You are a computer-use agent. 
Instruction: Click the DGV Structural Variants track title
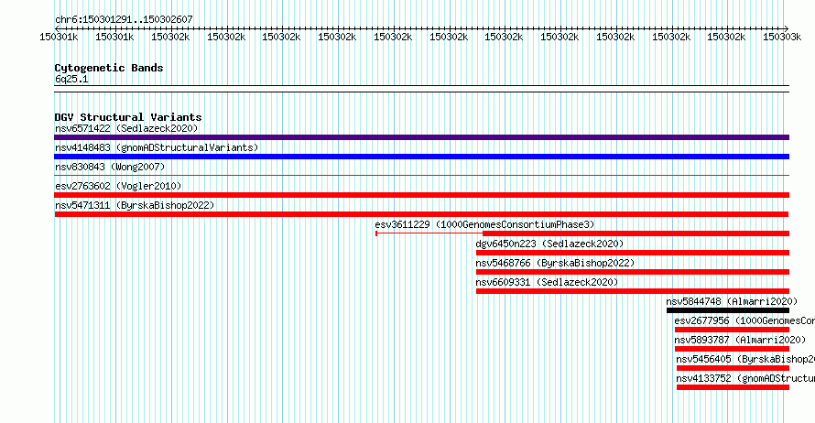coord(128,117)
